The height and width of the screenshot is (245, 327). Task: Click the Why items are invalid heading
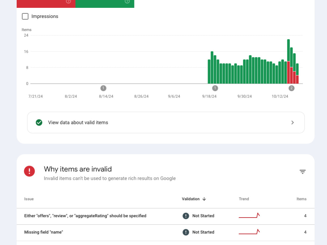[78, 169]
